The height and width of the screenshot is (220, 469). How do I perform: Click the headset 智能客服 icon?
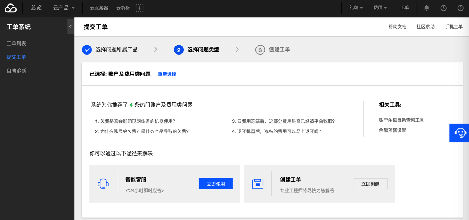[103, 183]
